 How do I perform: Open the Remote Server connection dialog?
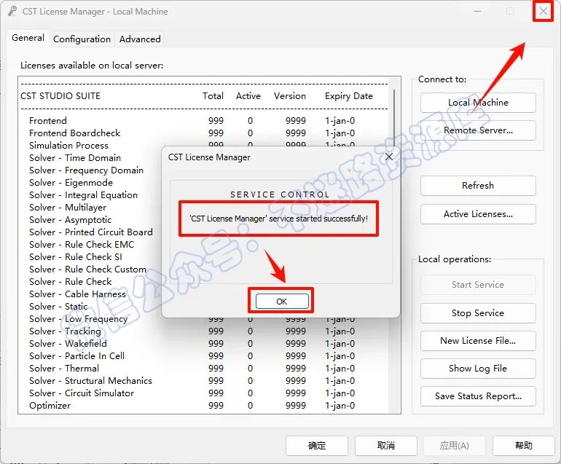click(478, 130)
